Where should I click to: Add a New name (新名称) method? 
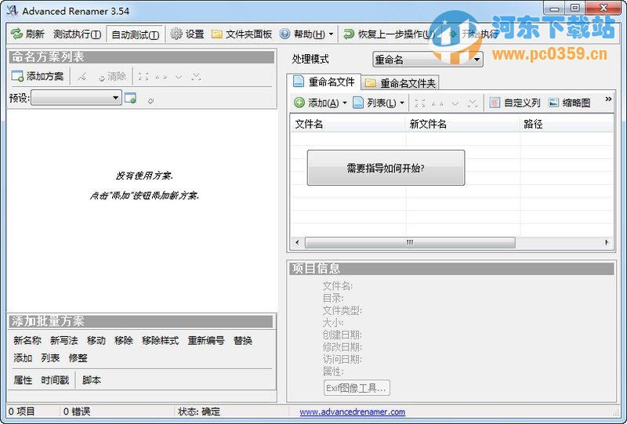[x=27, y=341]
